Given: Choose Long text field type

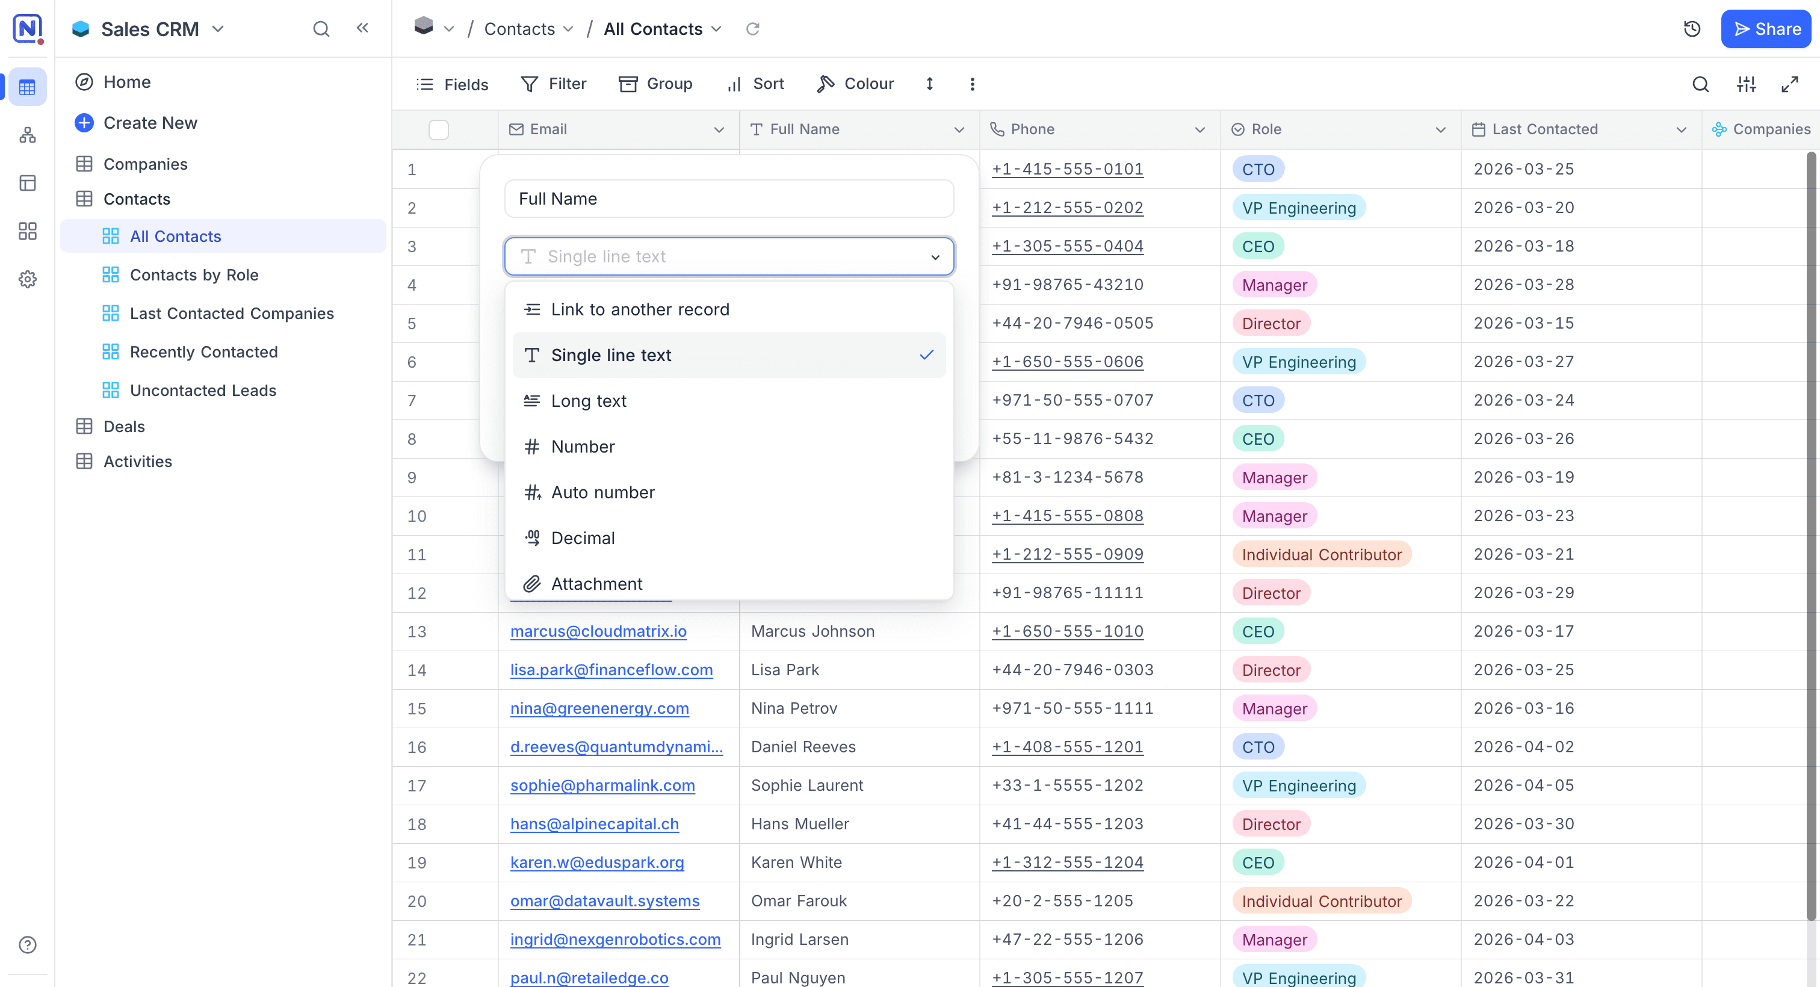Looking at the screenshot, I should tap(729, 401).
